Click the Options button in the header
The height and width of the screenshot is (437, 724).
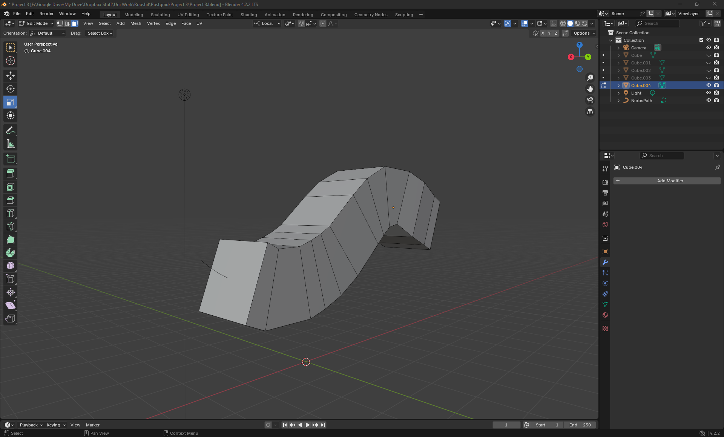[x=584, y=33]
